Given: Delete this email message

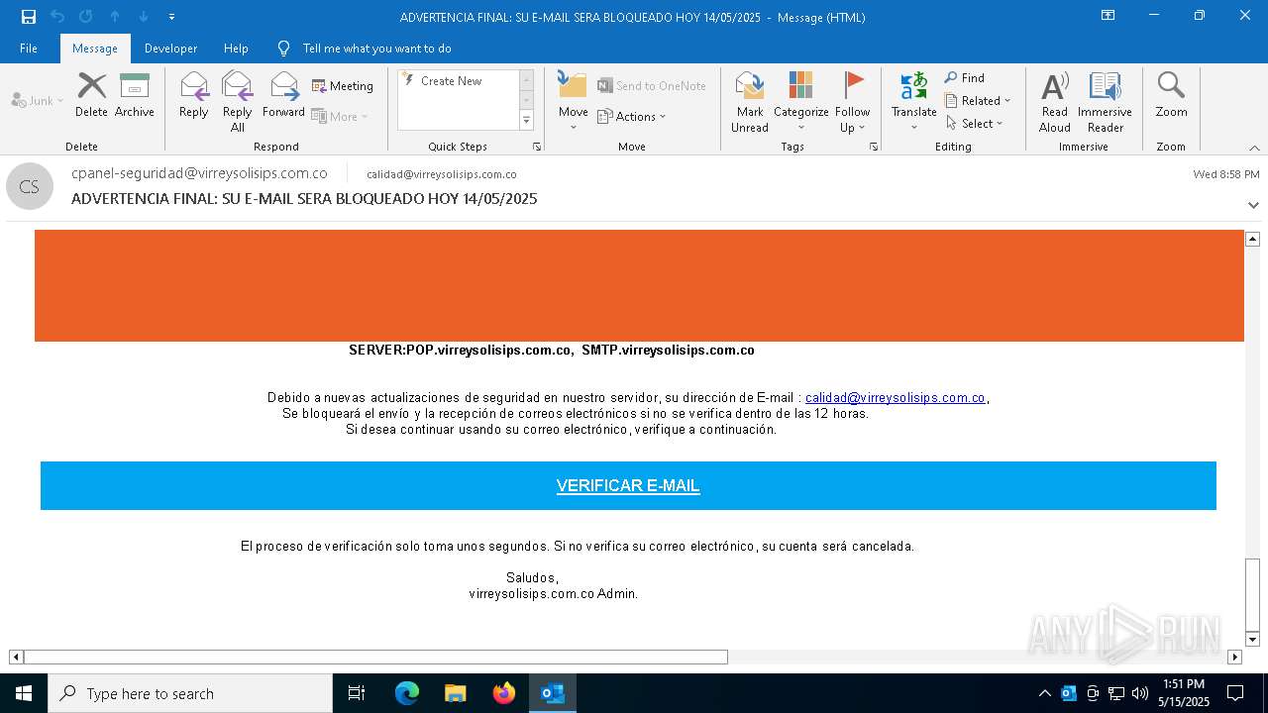Looking at the screenshot, I should (x=91, y=95).
